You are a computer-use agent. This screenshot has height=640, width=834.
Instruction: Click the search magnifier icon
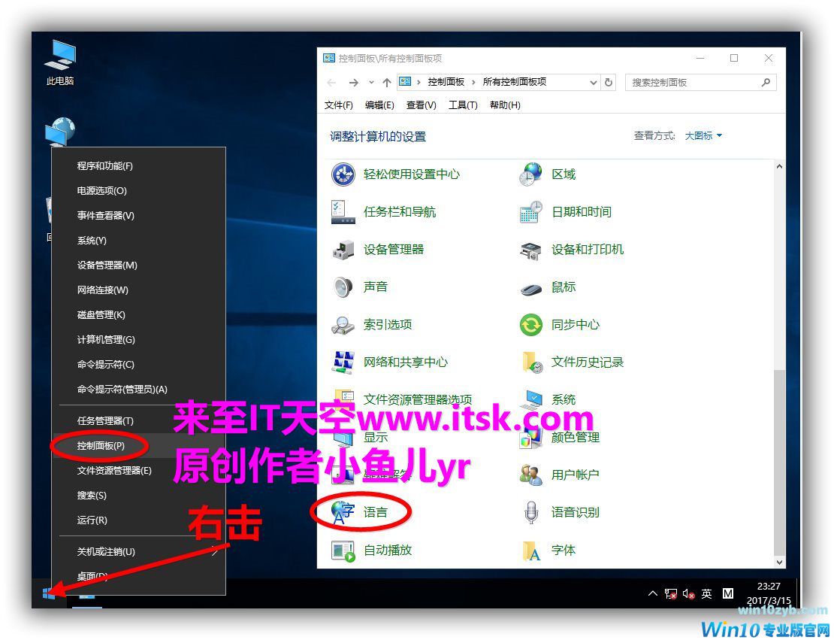pos(766,82)
